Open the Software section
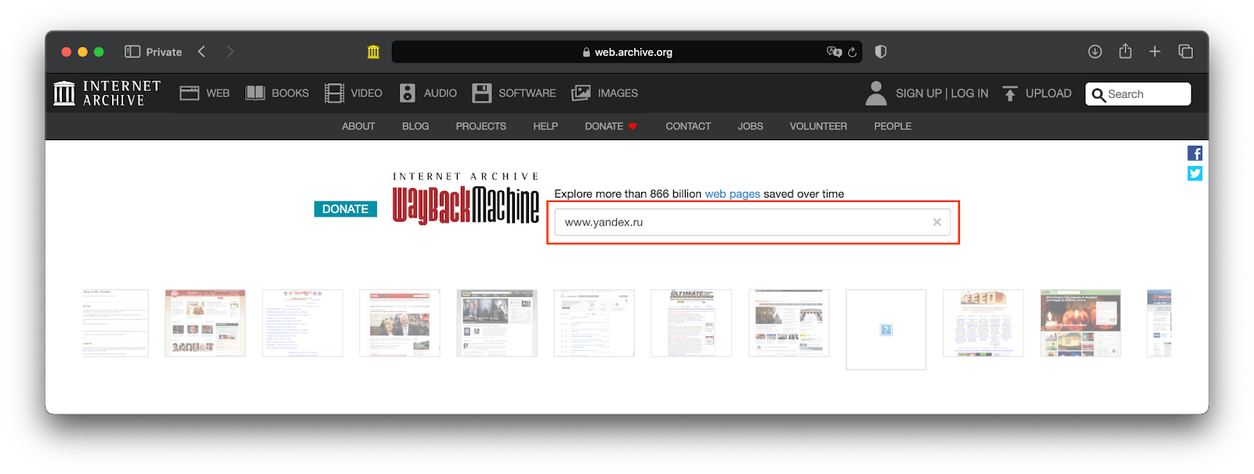1254x474 pixels. (x=514, y=93)
